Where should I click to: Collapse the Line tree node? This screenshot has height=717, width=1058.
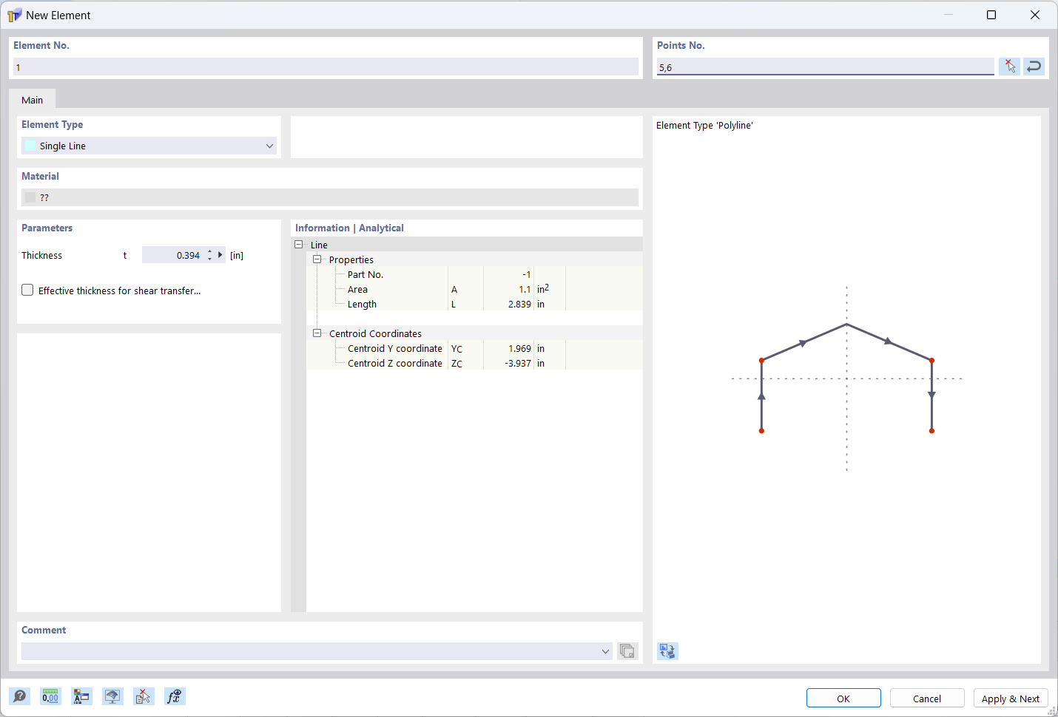[x=299, y=245]
